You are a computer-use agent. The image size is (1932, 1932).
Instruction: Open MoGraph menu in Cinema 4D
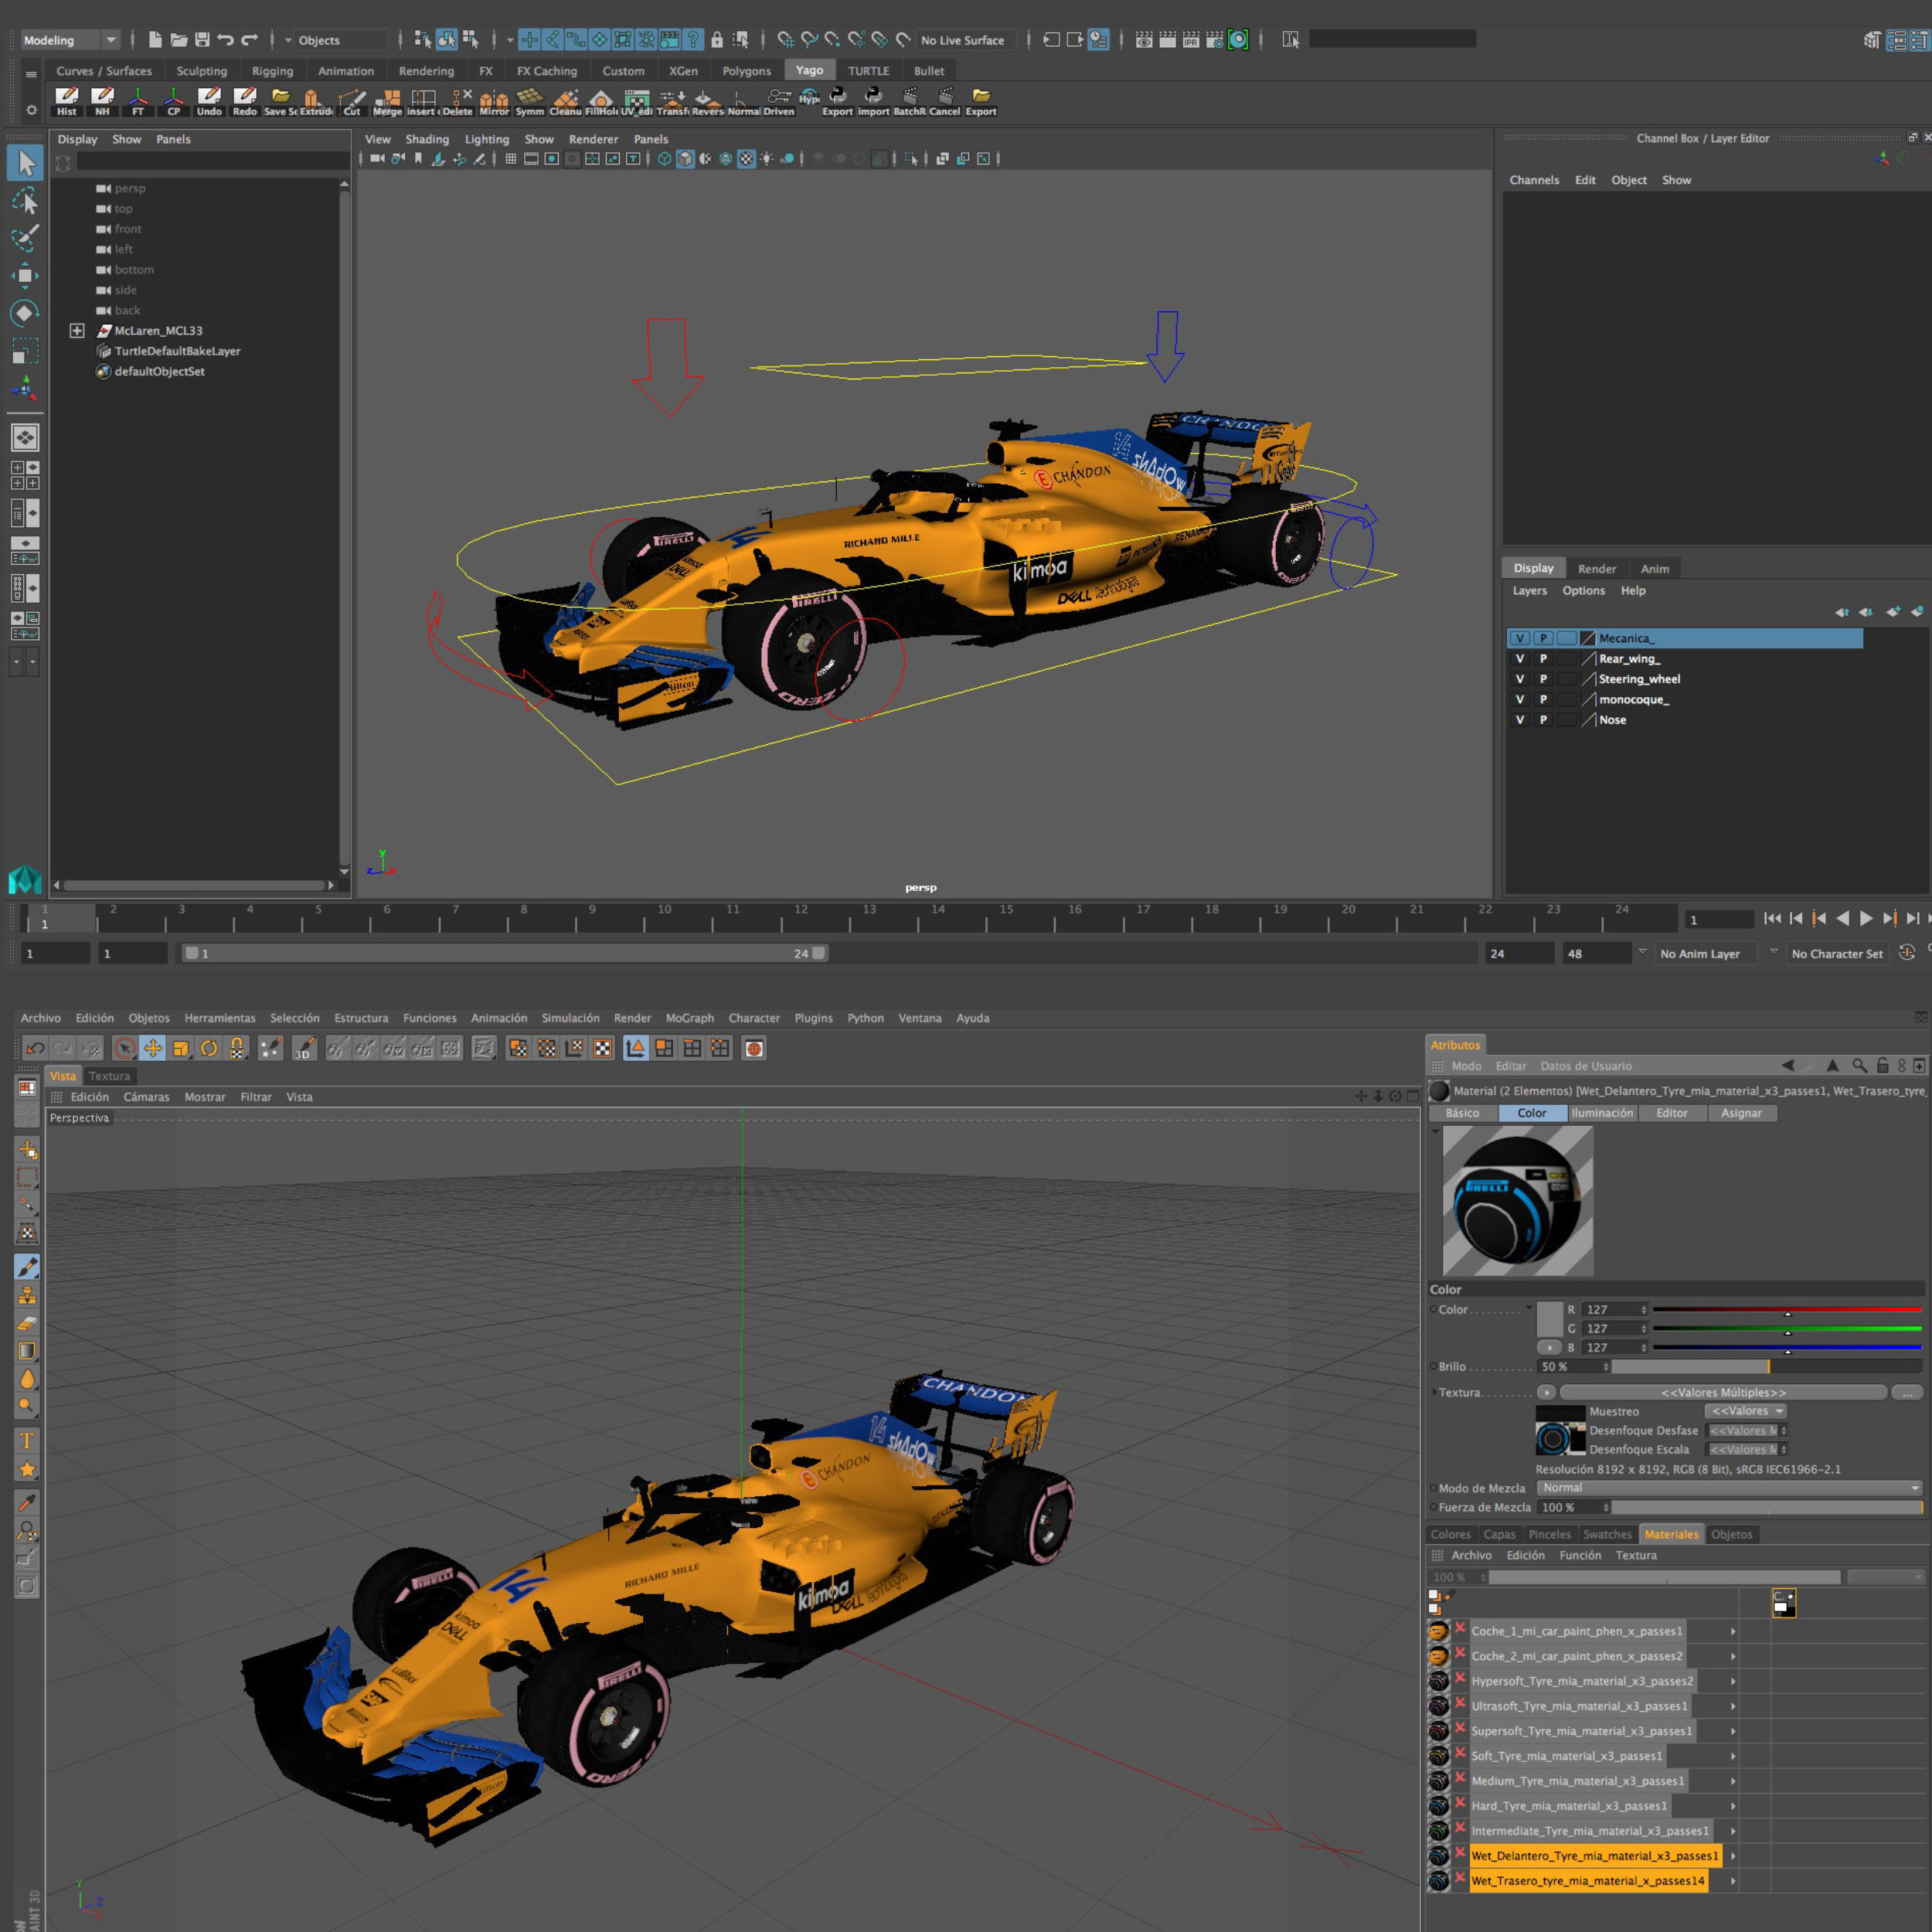click(690, 1018)
